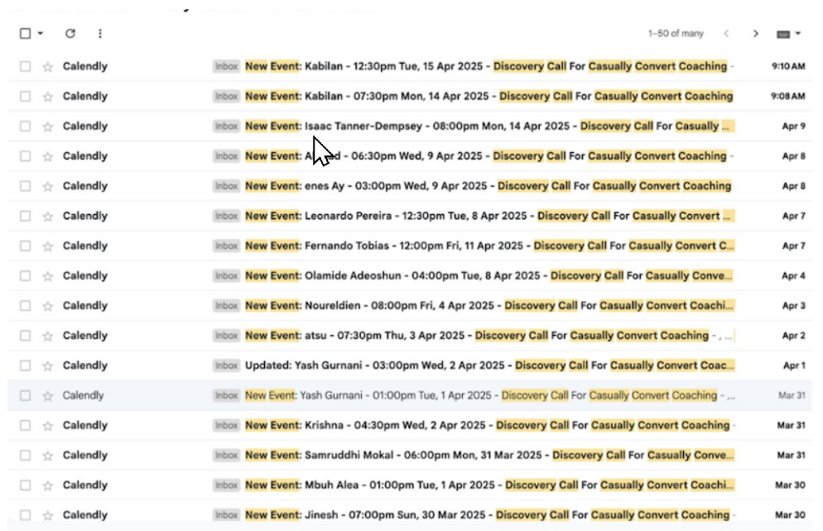The image size is (823, 531).
Task: Open the input tools keyboard icon
Action: [x=783, y=34]
